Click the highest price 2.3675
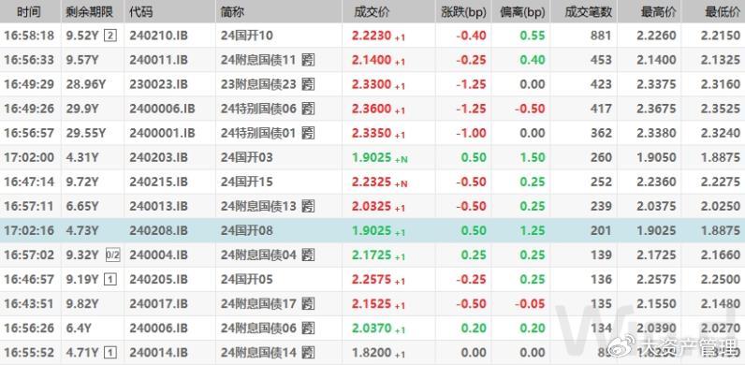745x365 pixels. (x=656, y=109)
